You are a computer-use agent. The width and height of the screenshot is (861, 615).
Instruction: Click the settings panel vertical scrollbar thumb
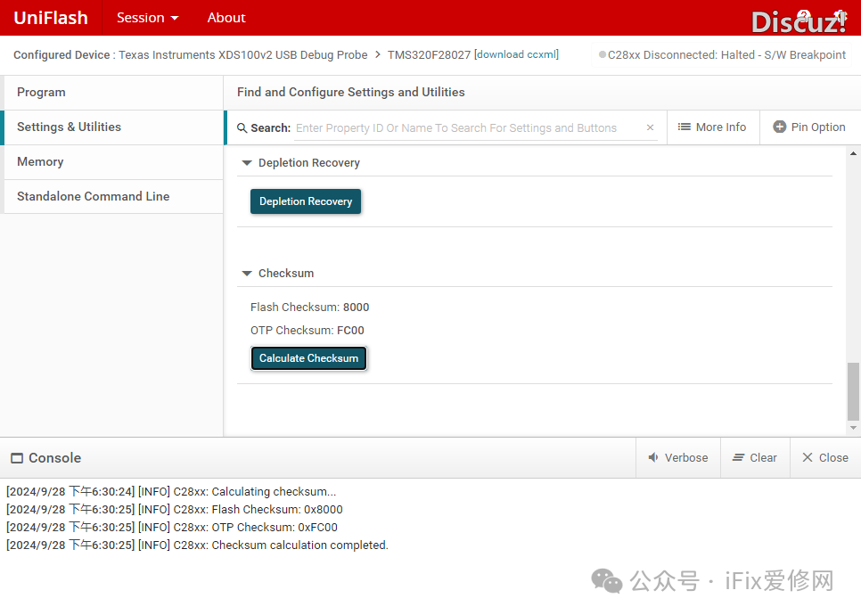pos(853,390)
